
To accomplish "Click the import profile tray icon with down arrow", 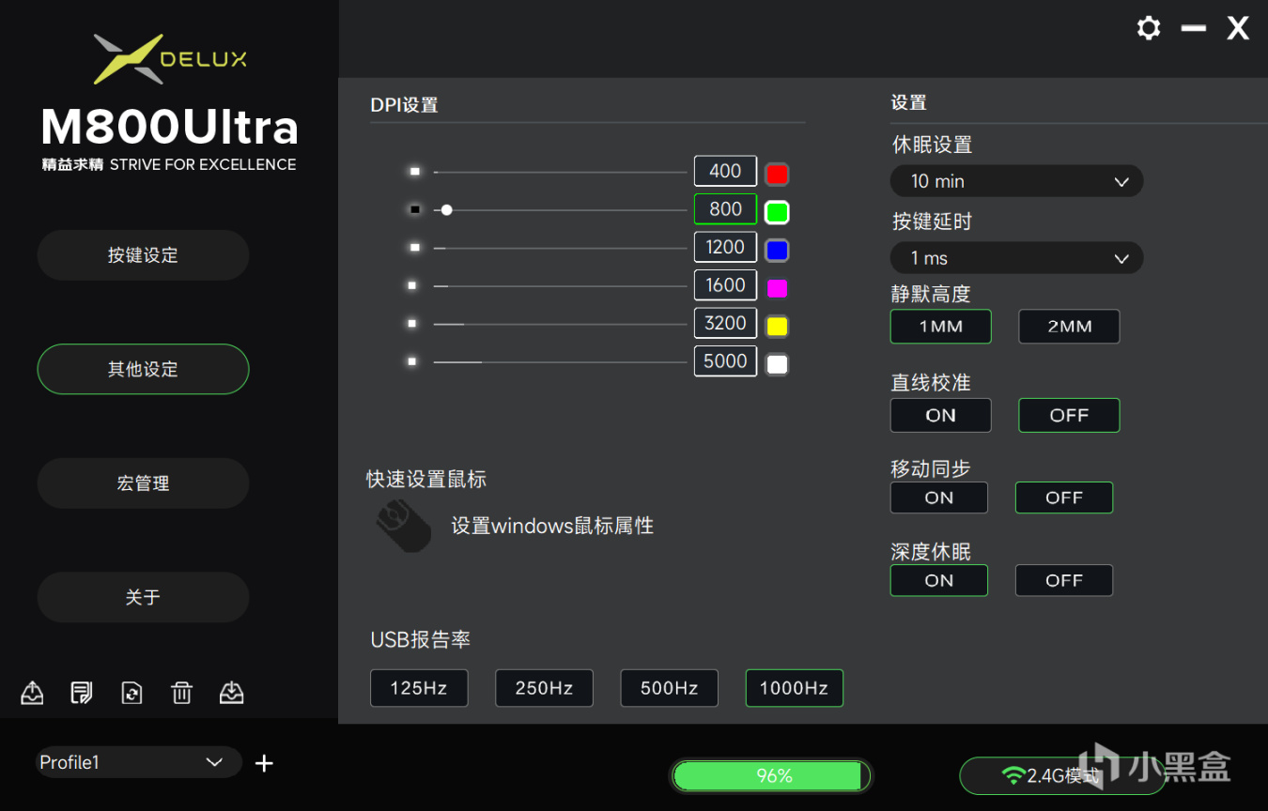I will [231, 693].
